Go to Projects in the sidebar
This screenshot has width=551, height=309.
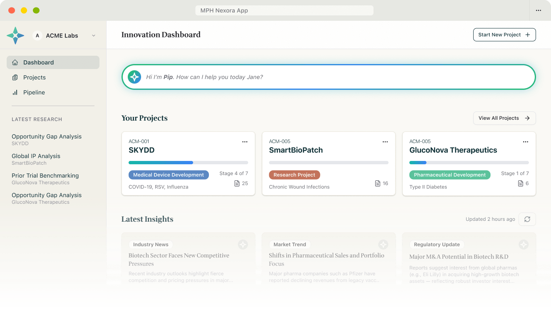click(53, 77)
